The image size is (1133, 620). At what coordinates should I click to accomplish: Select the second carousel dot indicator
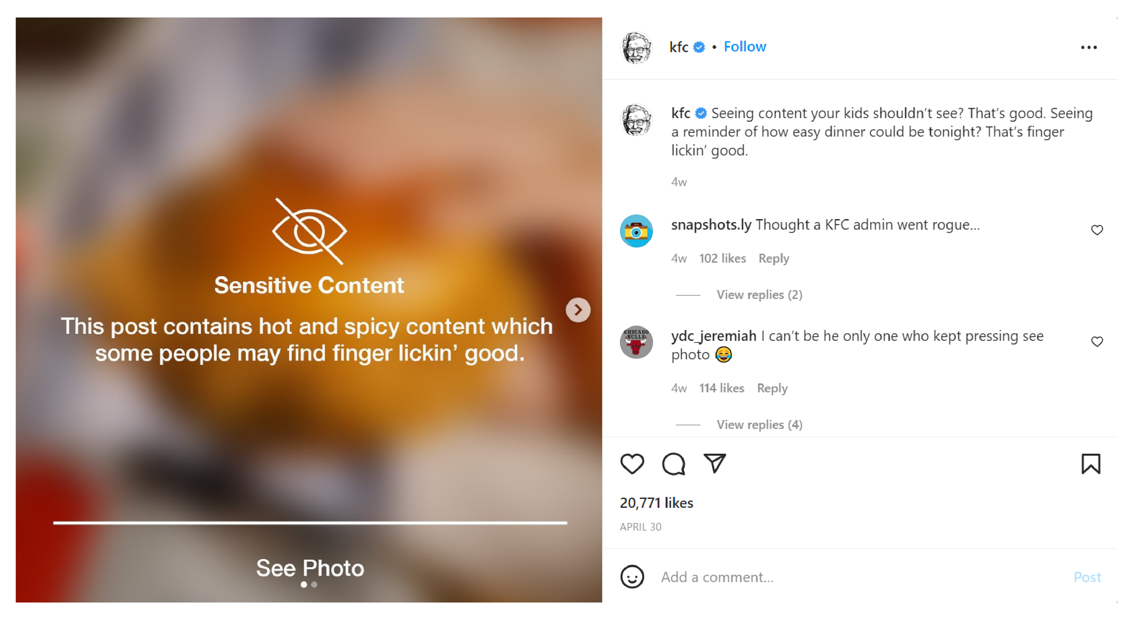click(314, 584)
